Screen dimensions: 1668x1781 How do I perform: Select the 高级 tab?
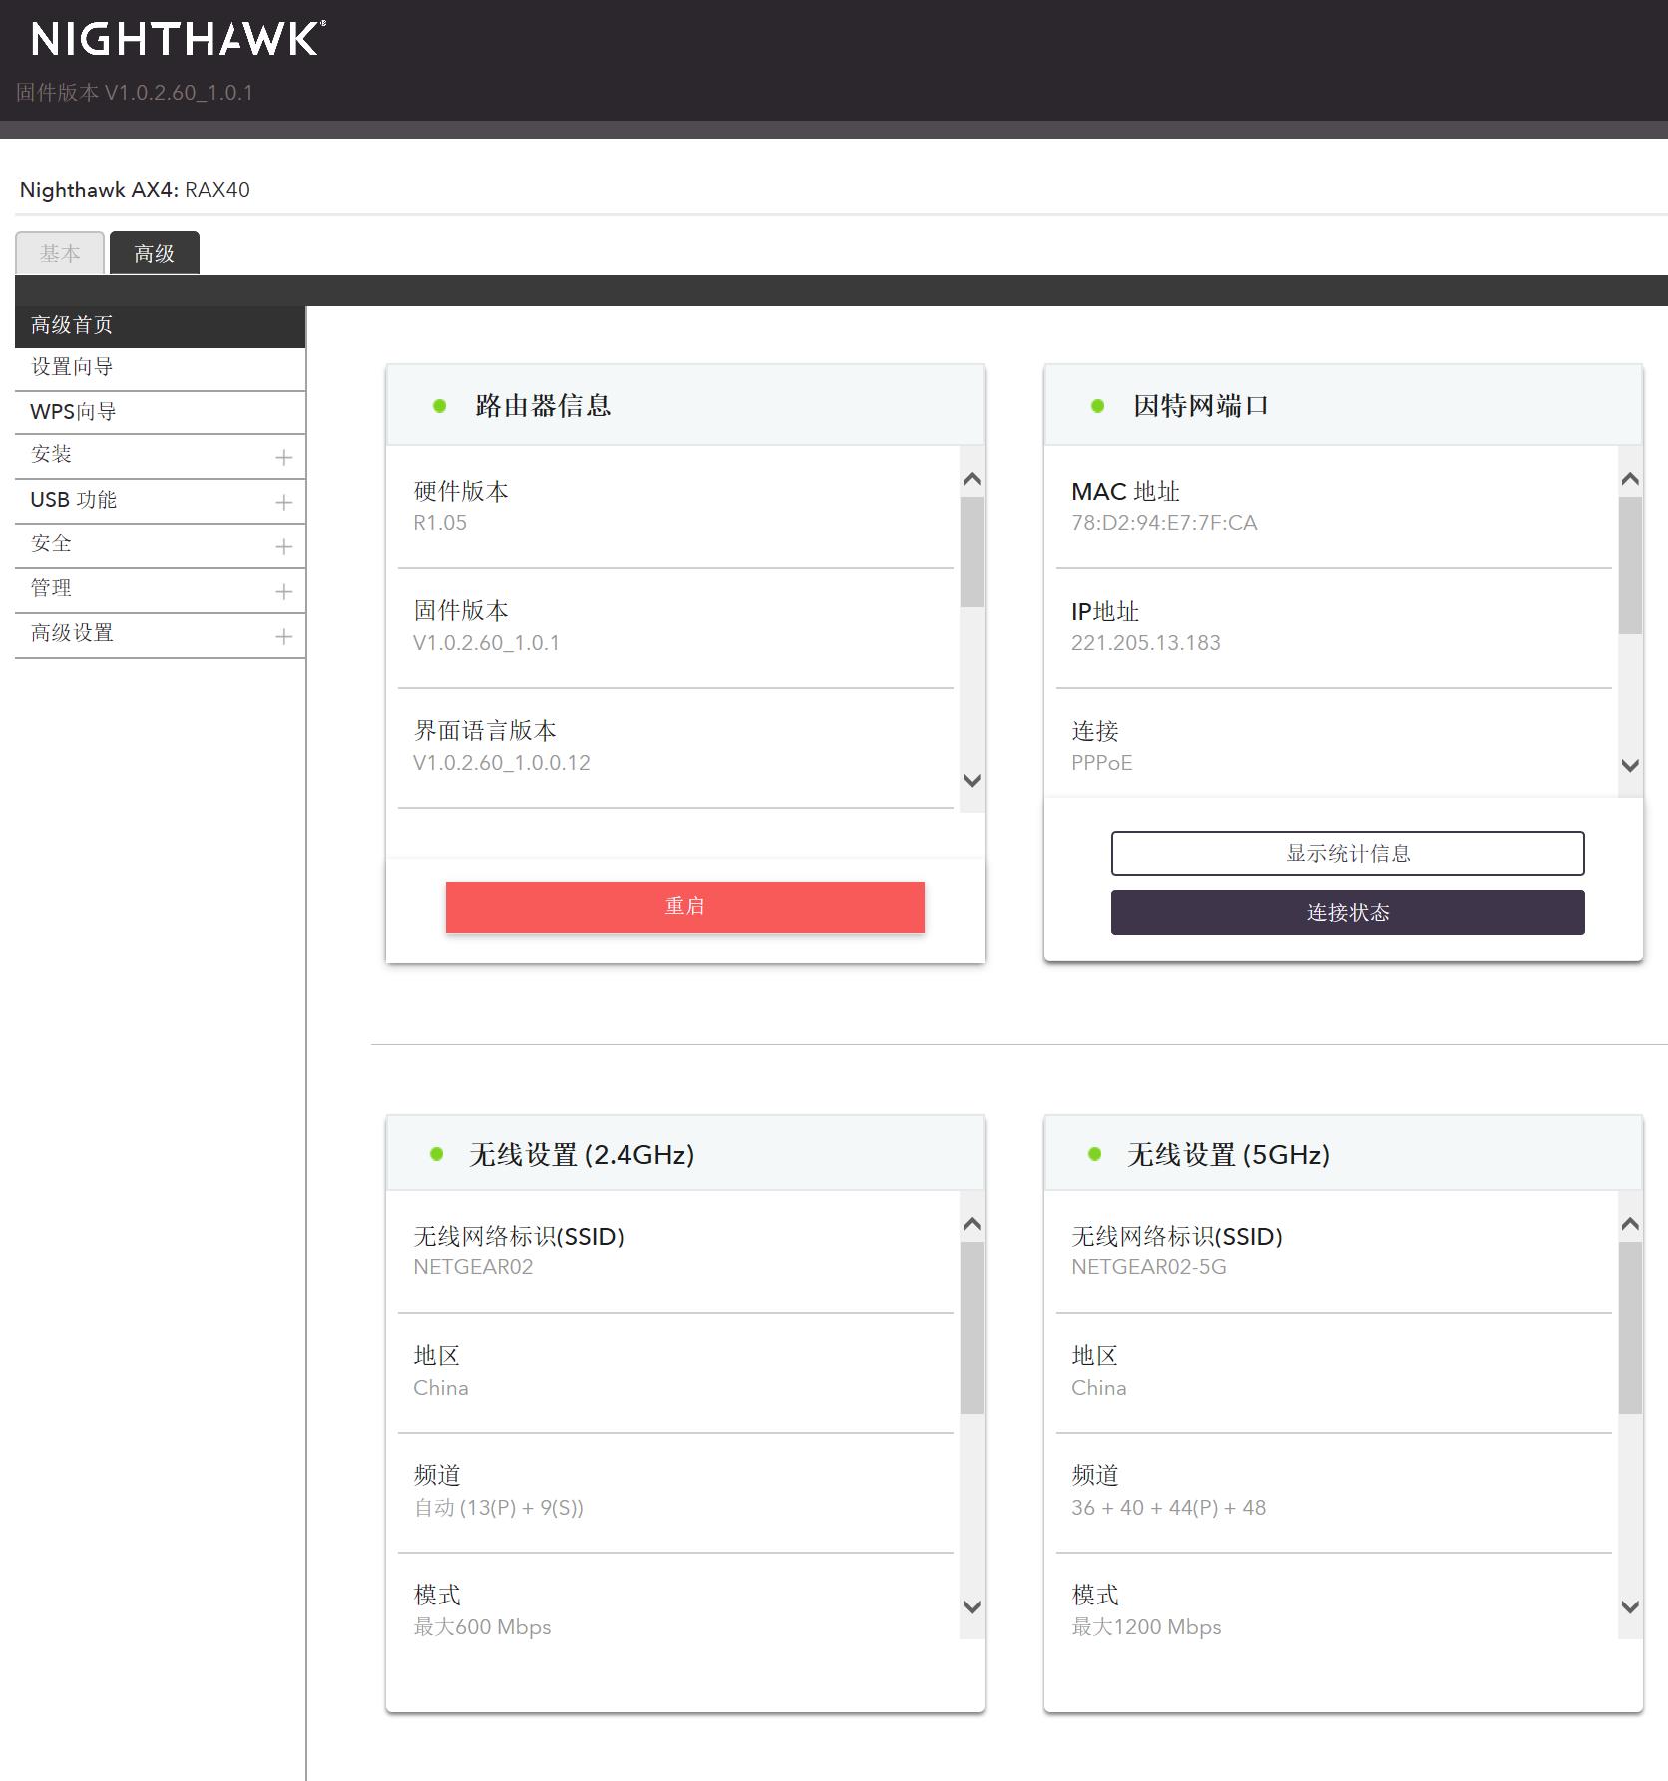coord(155,253)
